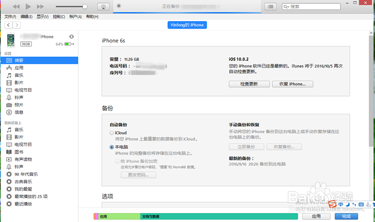Click the 恢复 iPhone... button
375x222 pixels.
(x=292, y=84)
